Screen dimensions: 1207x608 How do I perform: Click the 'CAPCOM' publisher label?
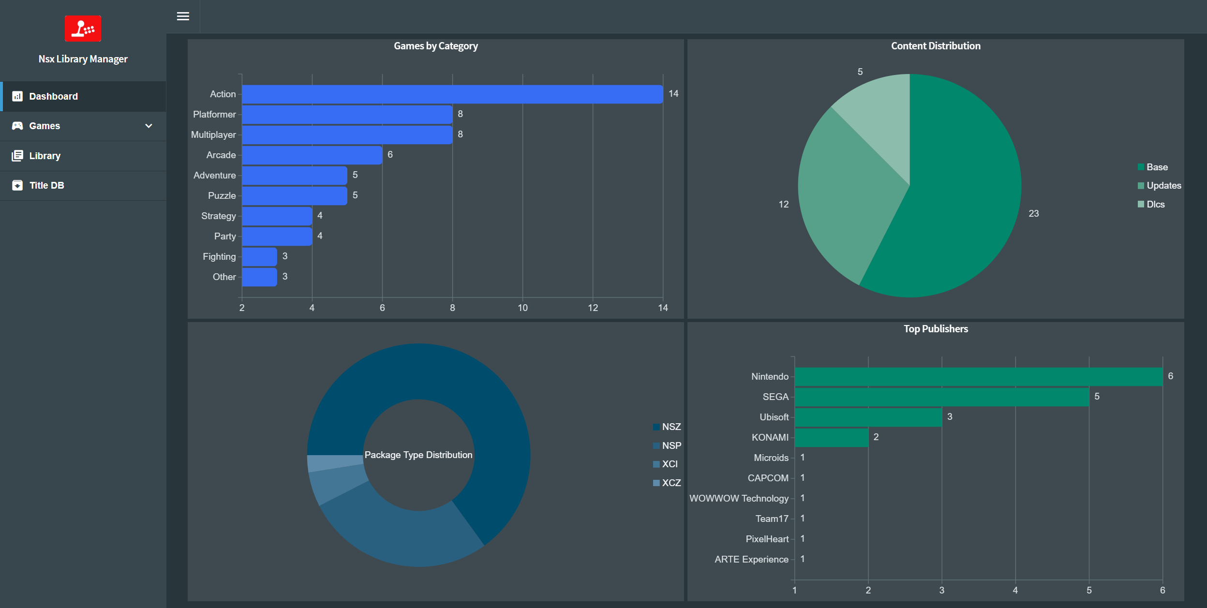pos(768,478)
